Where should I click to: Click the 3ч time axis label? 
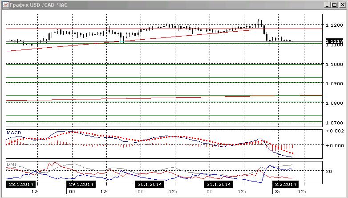(x=277, y=192)
